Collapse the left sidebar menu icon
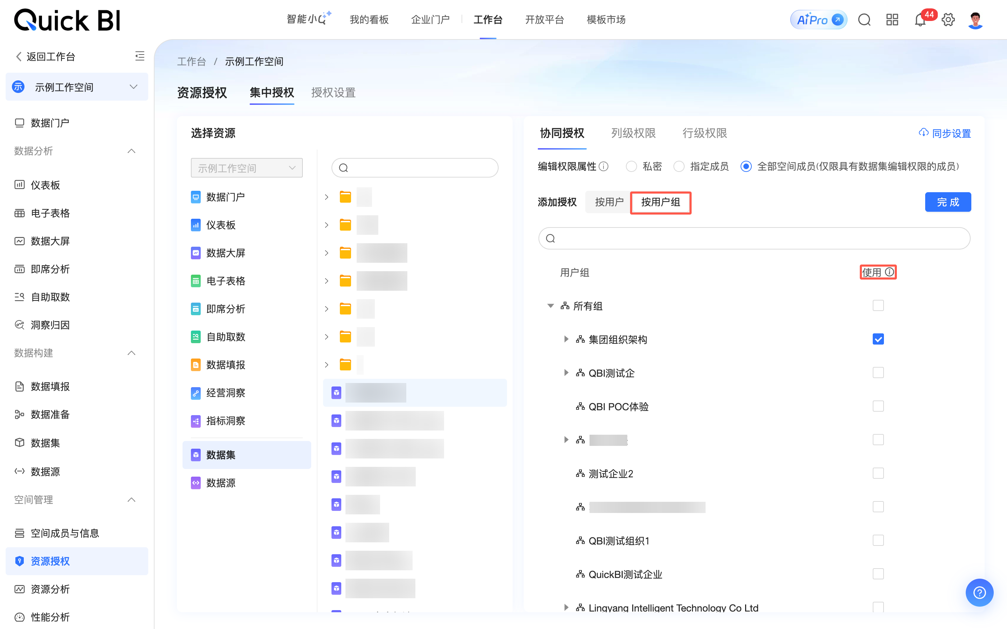The height and width of the screenshot is (629, 1007). pyautogui.click(x=140, y=56)
